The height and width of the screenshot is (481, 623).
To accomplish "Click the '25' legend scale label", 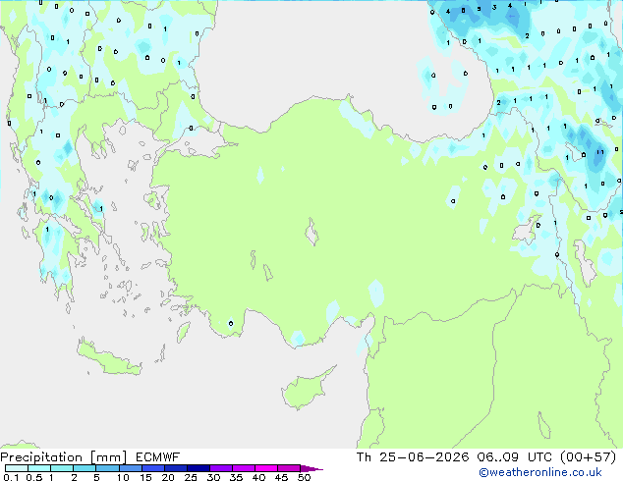I will pos(191,477).
